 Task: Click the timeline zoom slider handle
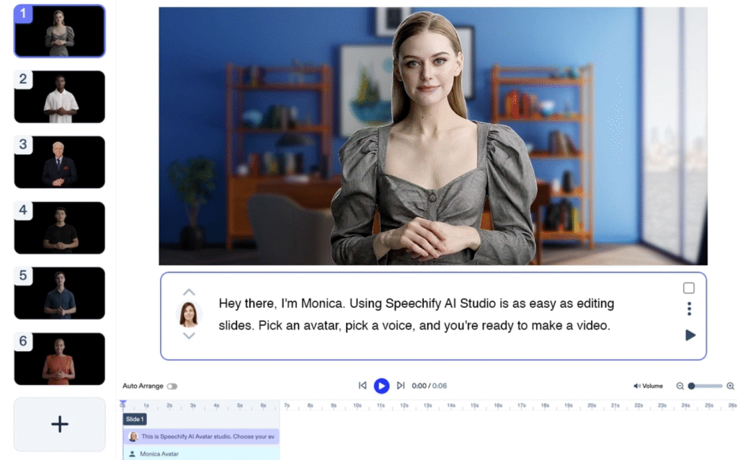point(692,386)
